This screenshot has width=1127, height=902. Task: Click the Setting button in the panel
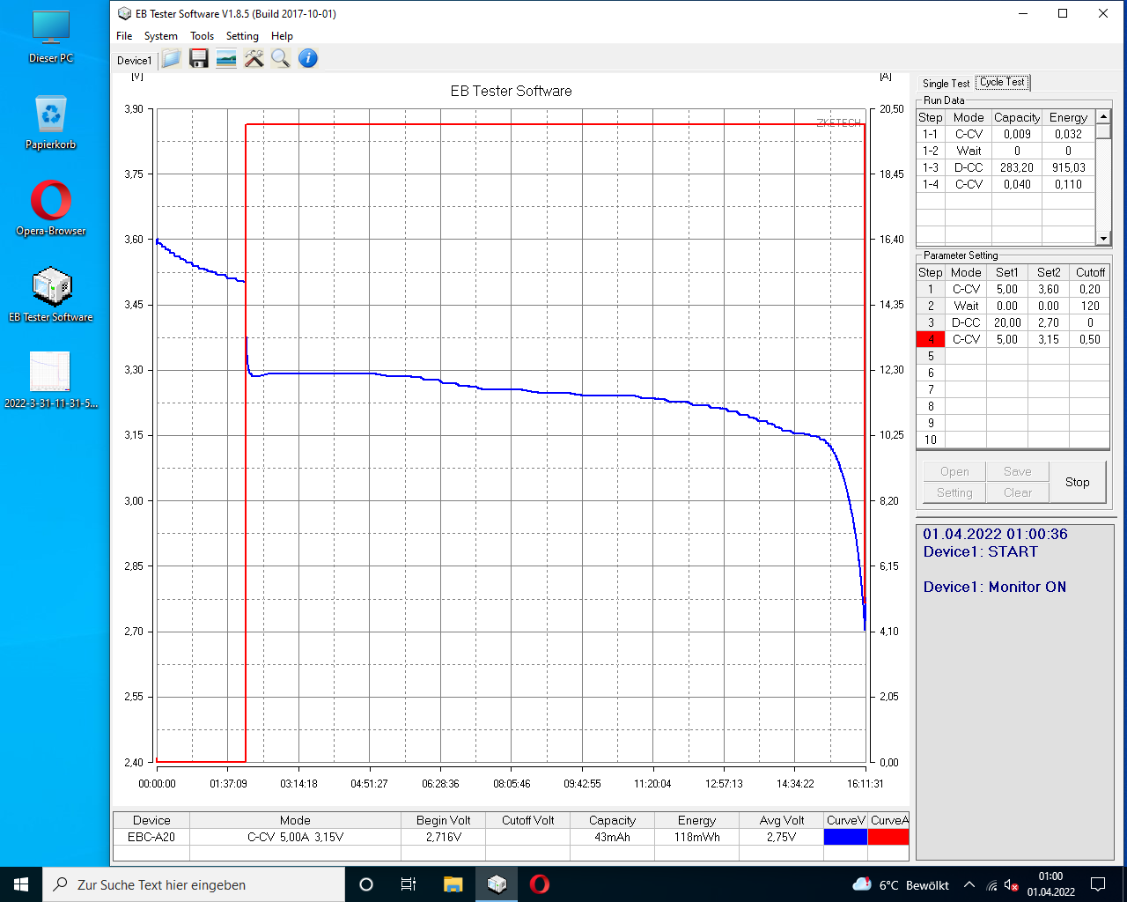pos(954,492)
